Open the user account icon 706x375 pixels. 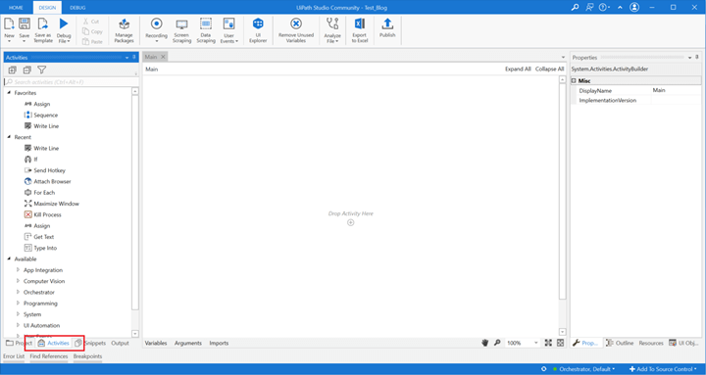[634, 7]
